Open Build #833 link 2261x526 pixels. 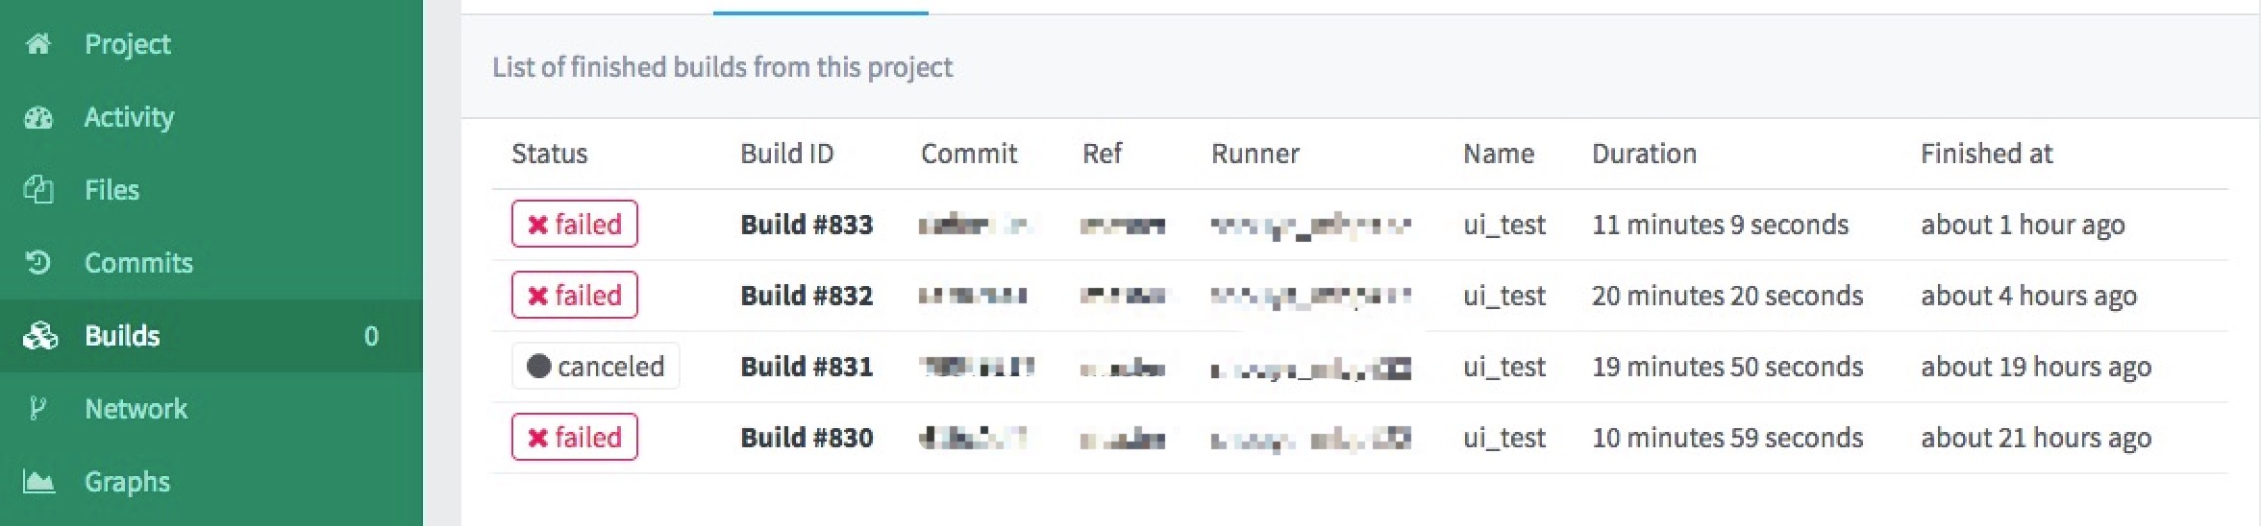point(807,225)
